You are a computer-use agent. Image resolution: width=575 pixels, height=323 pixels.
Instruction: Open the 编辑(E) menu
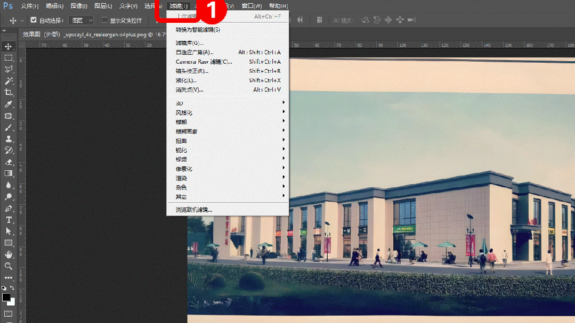(54, 6)
